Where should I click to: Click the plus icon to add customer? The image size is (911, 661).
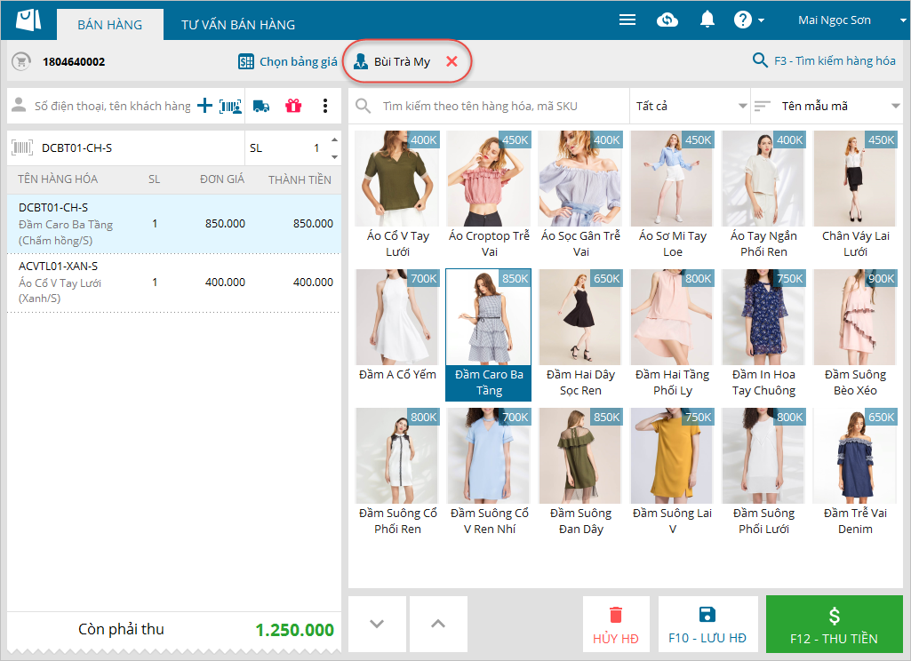(x=204, y=106)
